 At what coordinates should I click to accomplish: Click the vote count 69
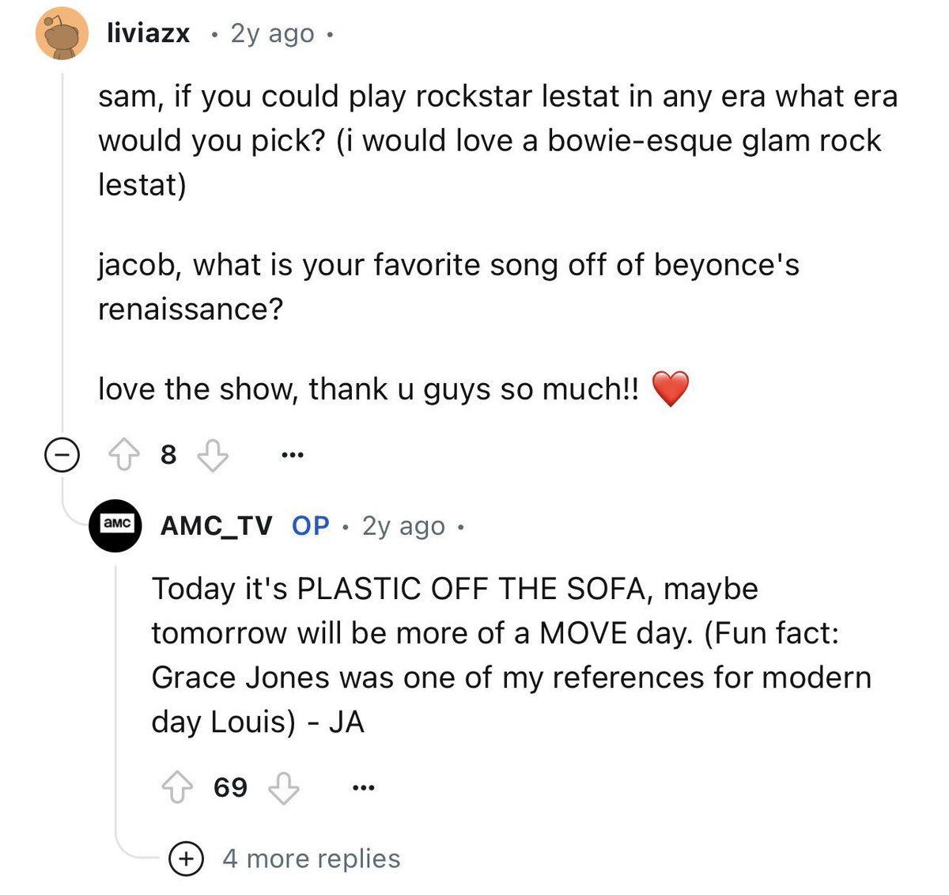[x=230, y=787]
